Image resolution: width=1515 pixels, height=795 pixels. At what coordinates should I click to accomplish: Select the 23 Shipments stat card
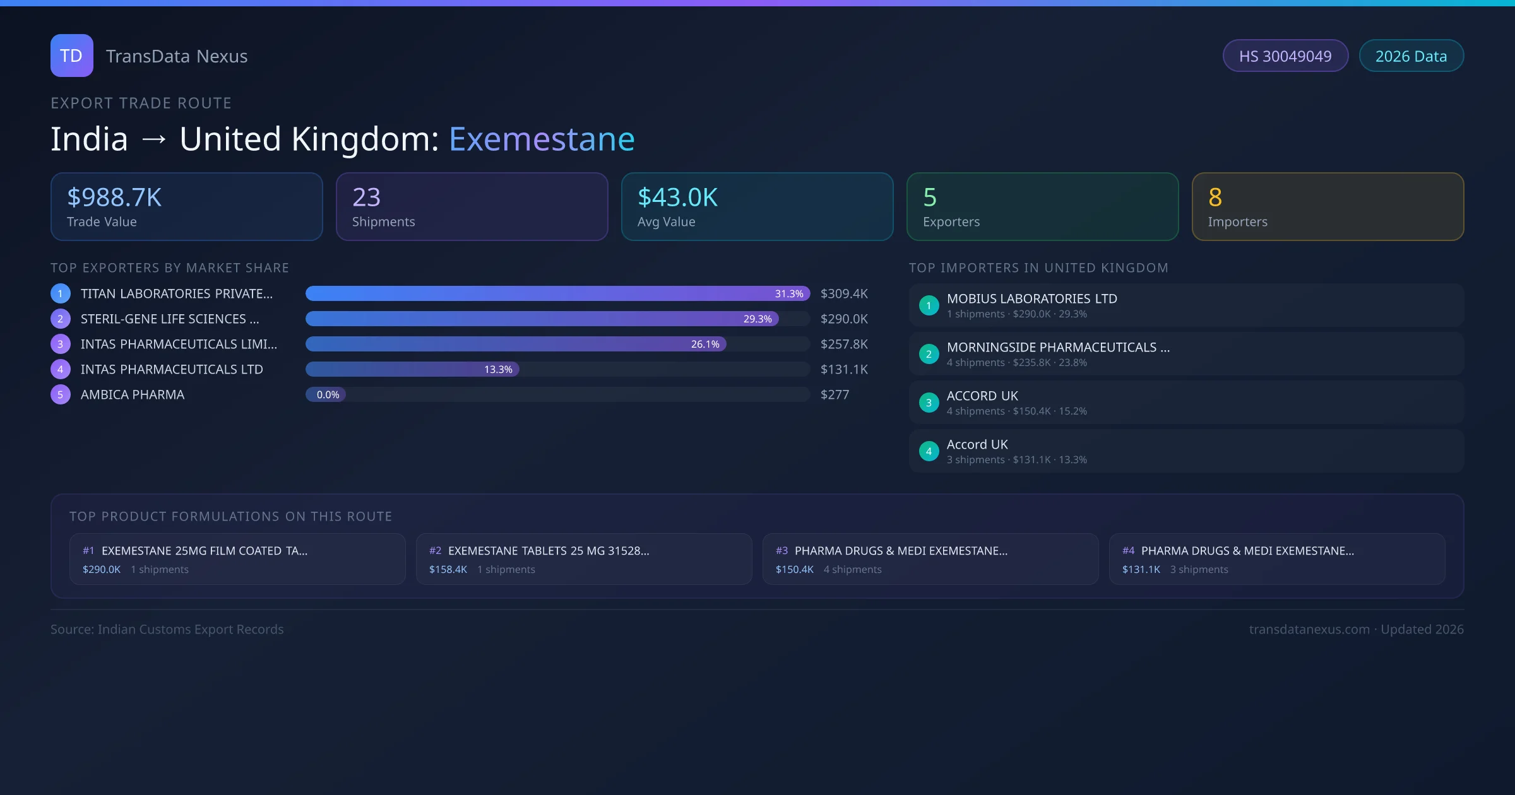click(472, 206)
